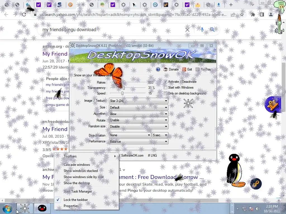Screen dimensions: 286x214
Task: Click the DesktopSnowOK snowflake taskbar button
Action: pyautogui.click(x=25, y=208)
